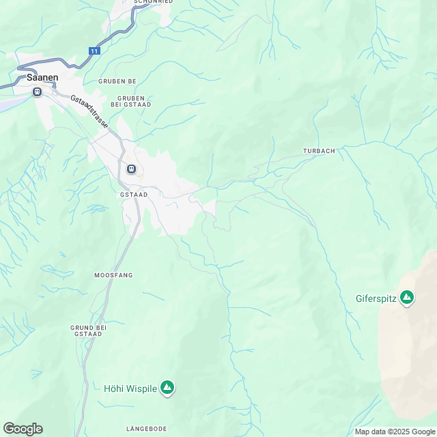Click the GRUBEN BE label
The image size is (437, 437).
117,81
